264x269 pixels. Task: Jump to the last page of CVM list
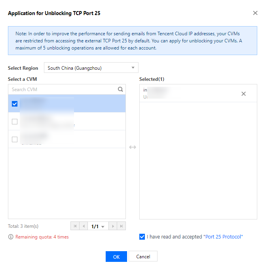point(122,226)
